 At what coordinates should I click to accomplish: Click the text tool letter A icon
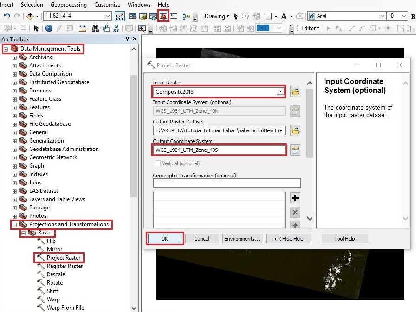[284, 16]
